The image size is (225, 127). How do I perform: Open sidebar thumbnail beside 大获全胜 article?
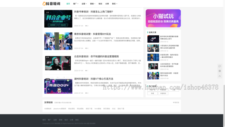click(153, 48)
